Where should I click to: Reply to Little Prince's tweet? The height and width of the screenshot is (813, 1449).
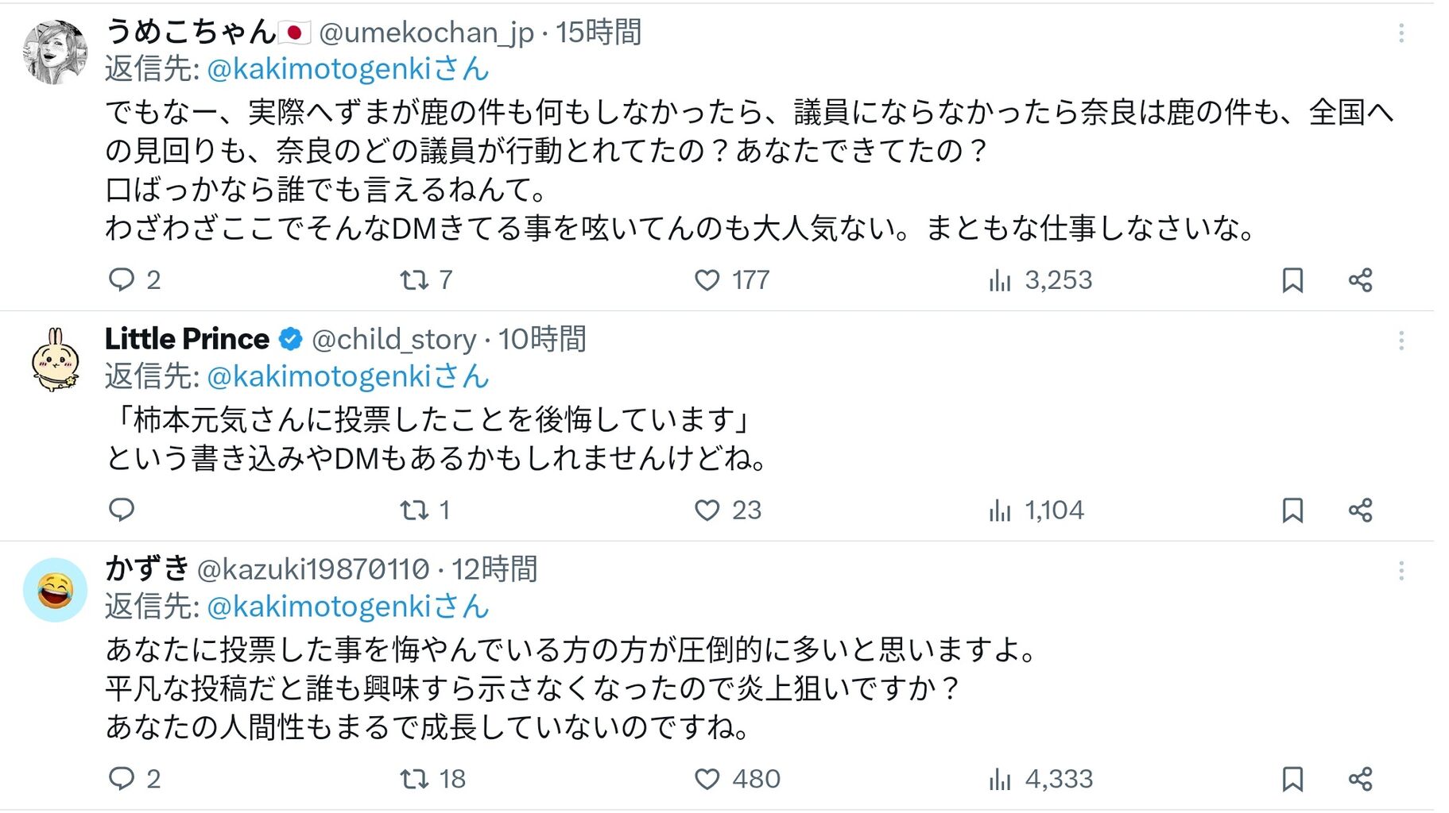tap(122, 510)
